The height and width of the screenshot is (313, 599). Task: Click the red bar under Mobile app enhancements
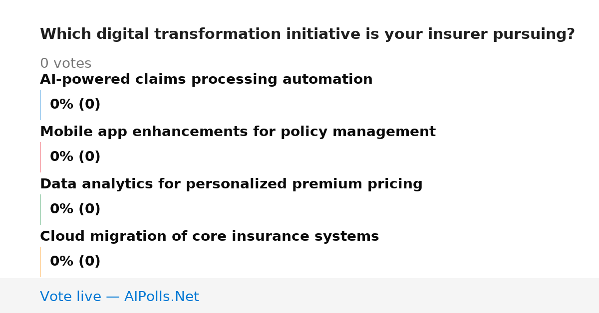click(40, 157)
